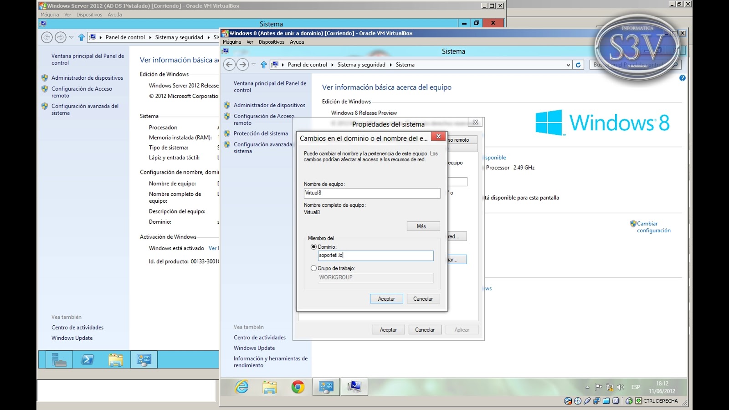Expand Panel de control breadcrumb arrow in Windows 8
The width and height of the screenshot is (729, 410).
332,65
